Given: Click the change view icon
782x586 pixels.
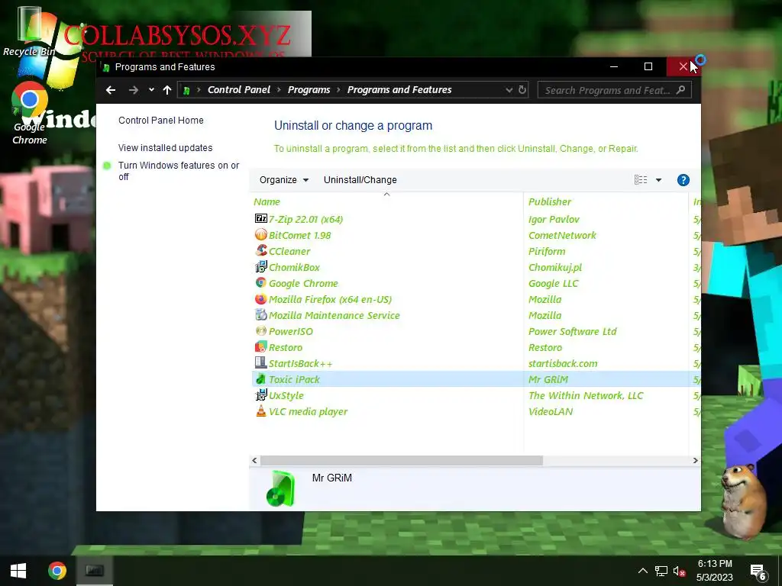Looking at the screenshot, I should 641,180.
